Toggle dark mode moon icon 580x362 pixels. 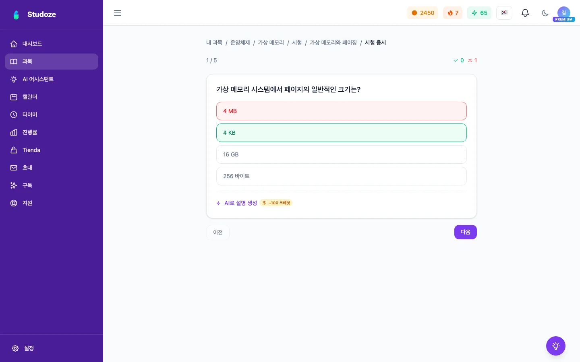(545, 13)
